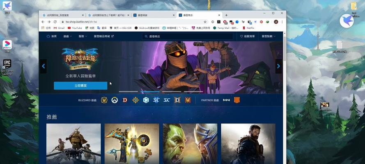Image resolution: width=365 pixels, height=164 pixels.
Task: Show the next banner slide
Action: click(x=279, y=66)
